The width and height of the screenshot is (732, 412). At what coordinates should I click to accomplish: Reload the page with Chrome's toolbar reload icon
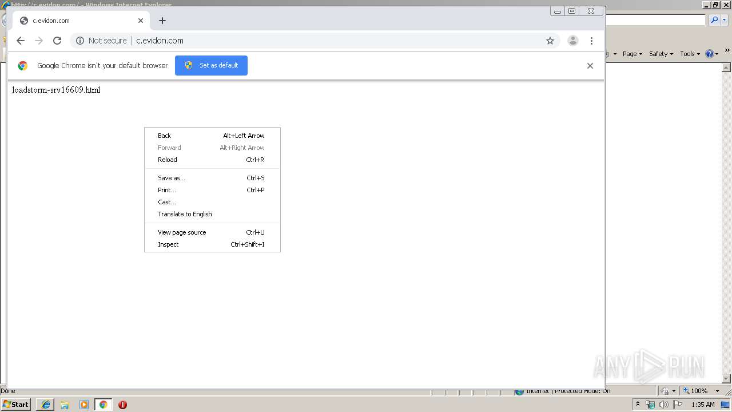coord(57,41)
